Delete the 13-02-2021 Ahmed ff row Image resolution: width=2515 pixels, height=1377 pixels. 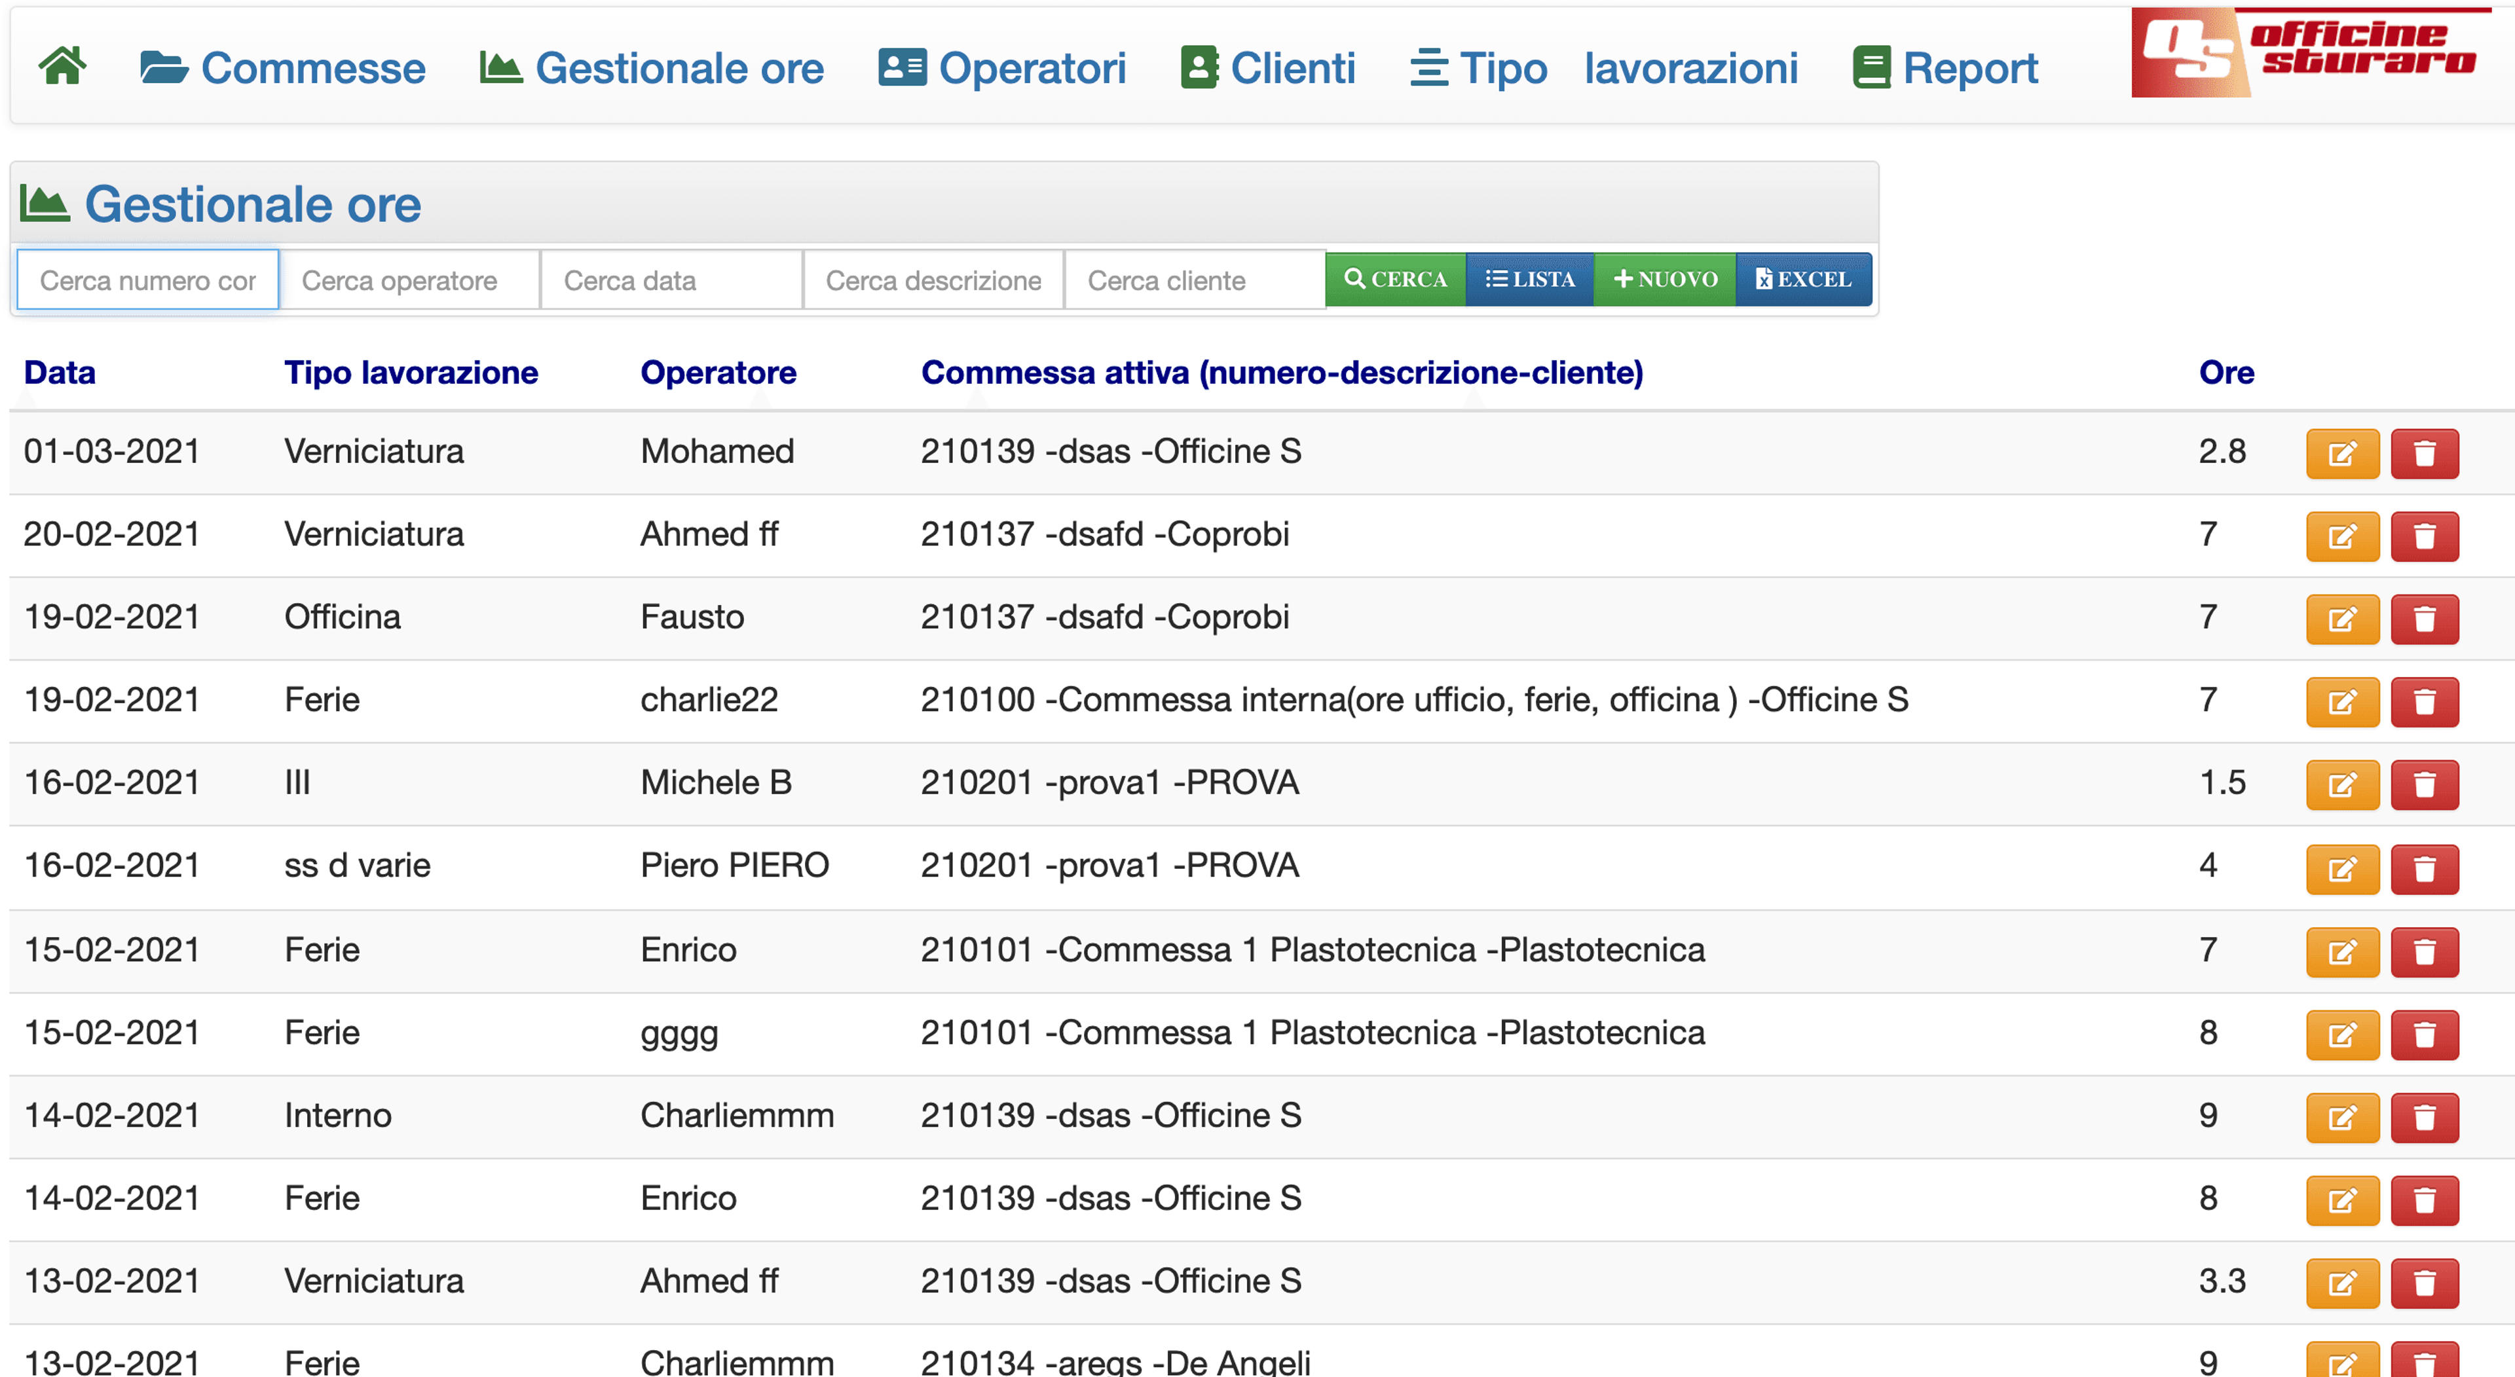tap(2424, 1283)
